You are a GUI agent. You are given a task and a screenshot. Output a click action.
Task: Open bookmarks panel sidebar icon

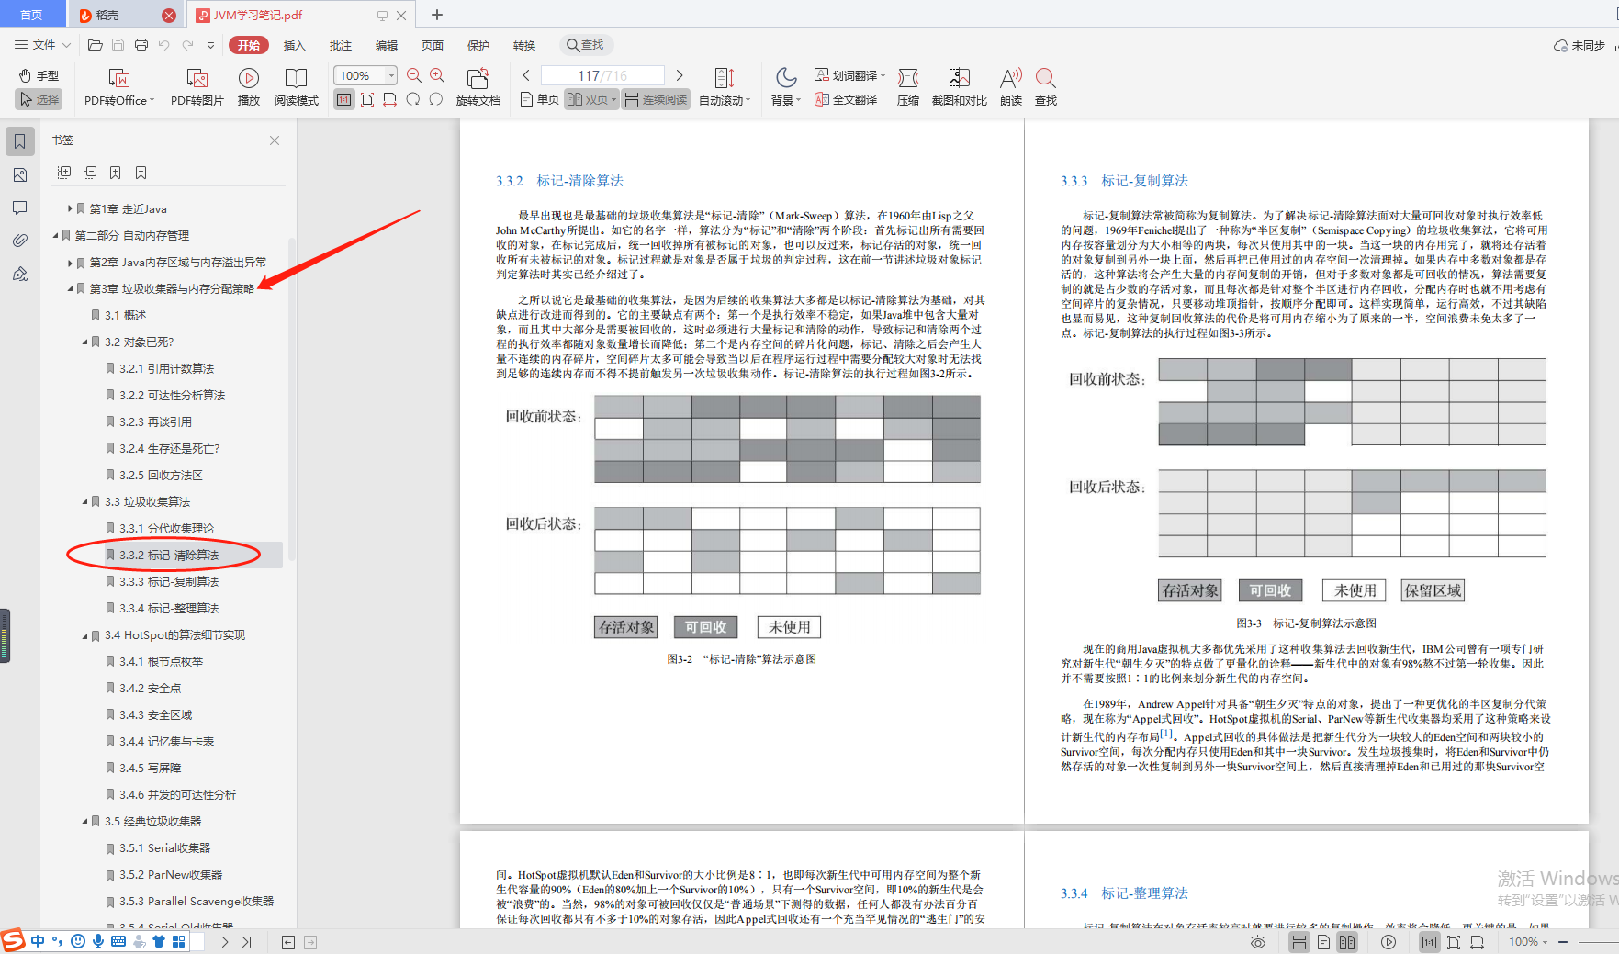coord(19,141)
